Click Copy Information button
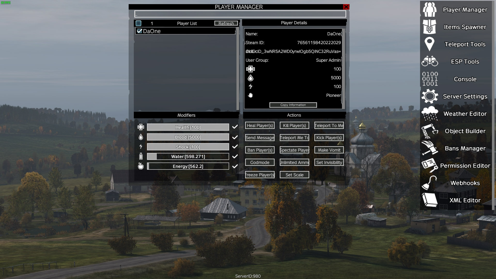Viewport: 496px width, 279px height. [x=293, y=105]
